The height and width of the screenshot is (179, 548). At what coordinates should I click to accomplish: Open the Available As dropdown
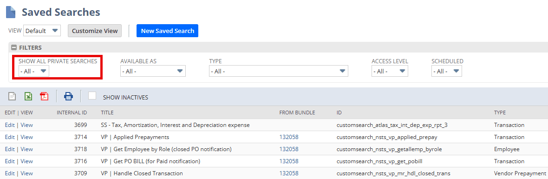point(153,71)
